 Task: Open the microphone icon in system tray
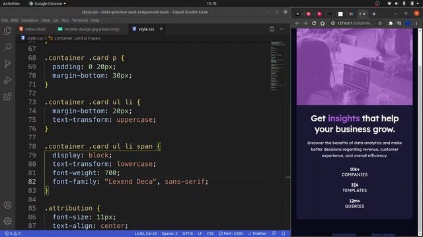[404, 3]
